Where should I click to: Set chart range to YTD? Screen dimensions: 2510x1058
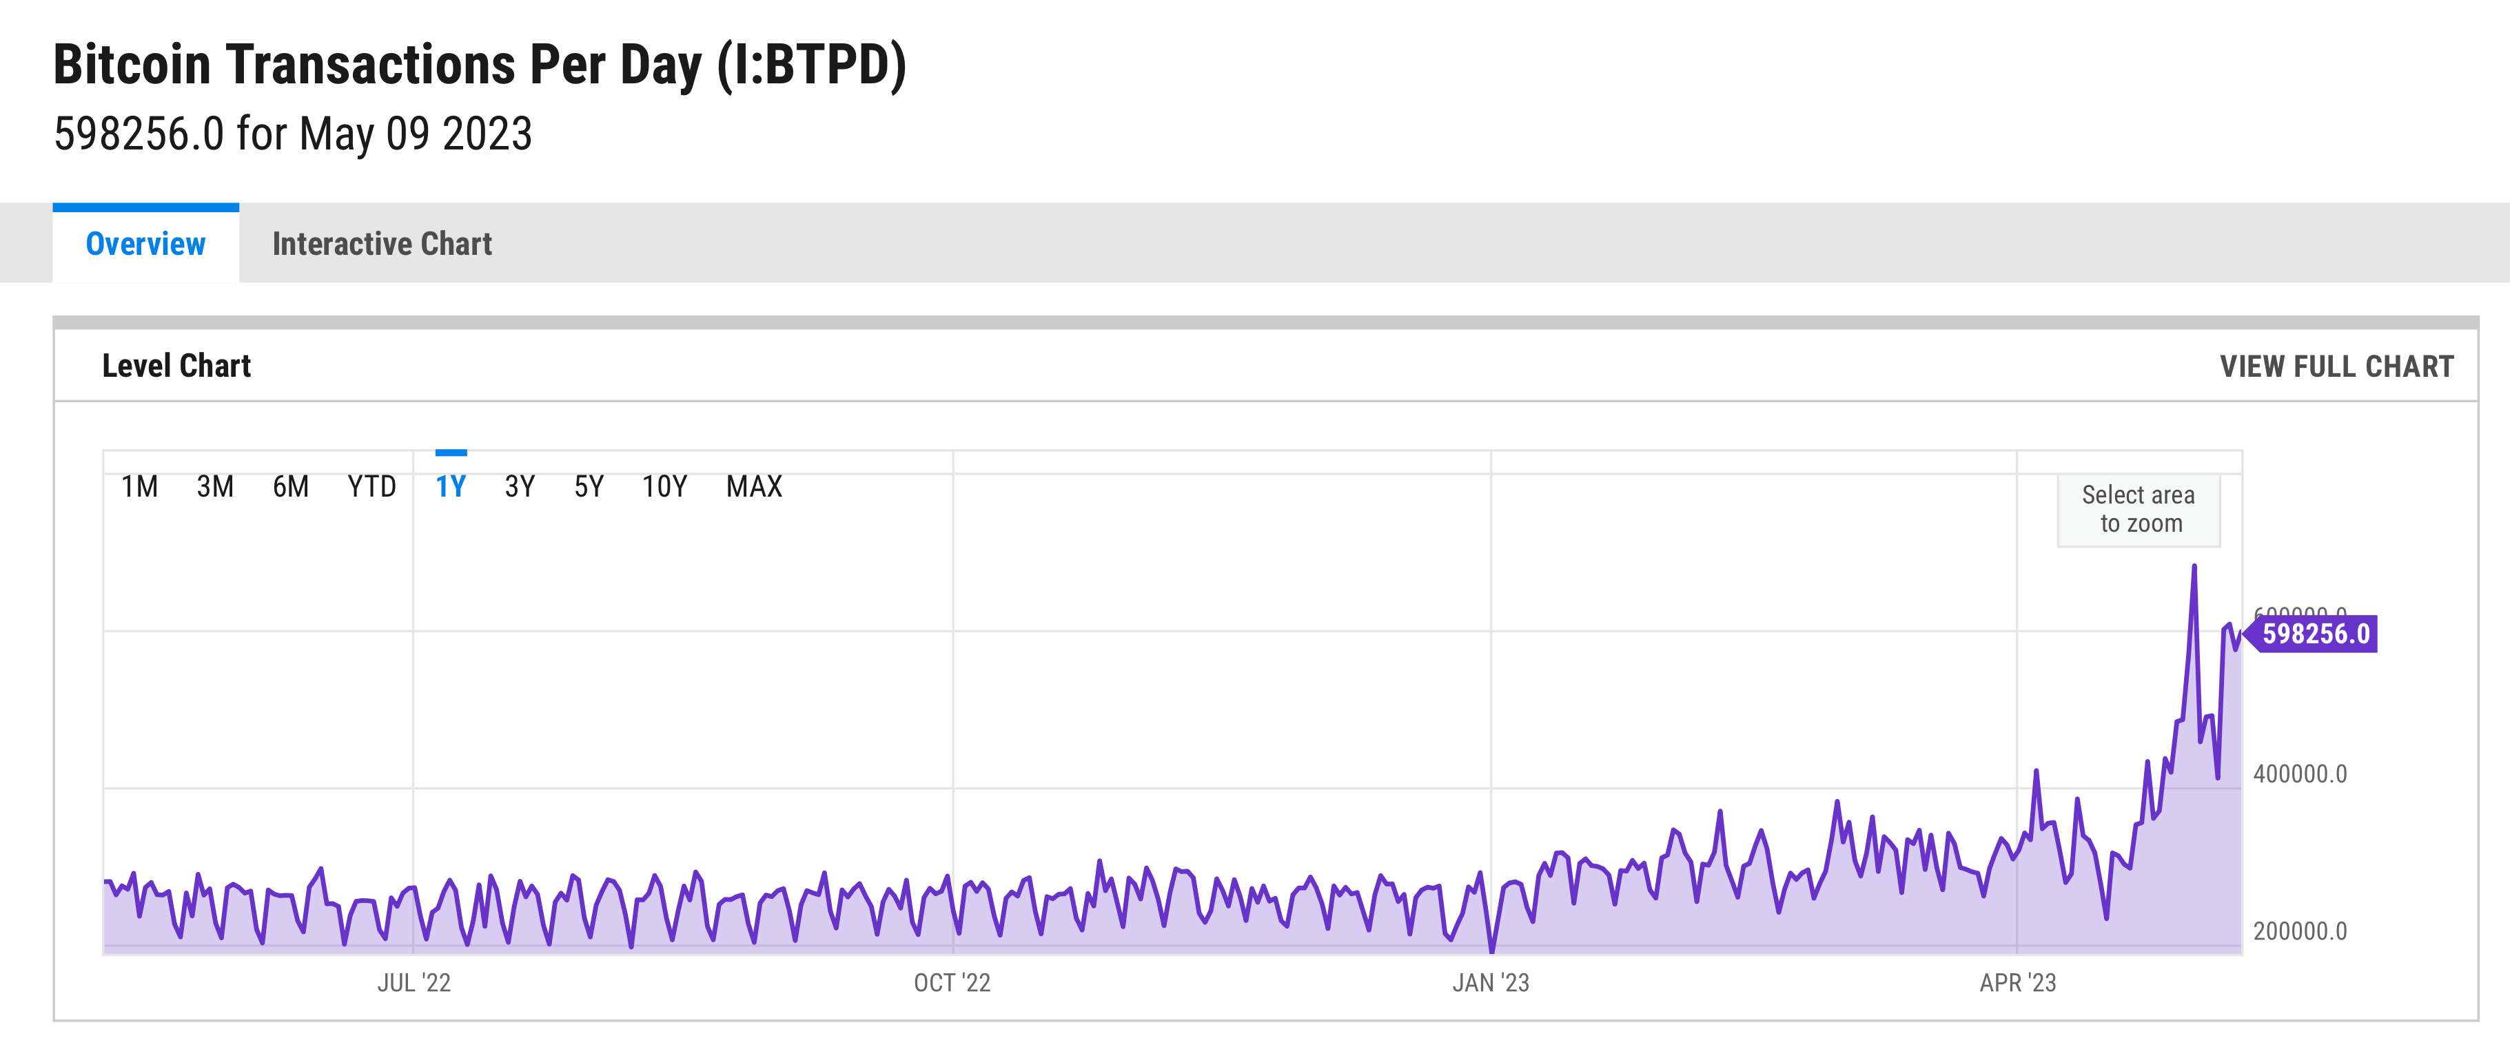[x=371, y=486]
